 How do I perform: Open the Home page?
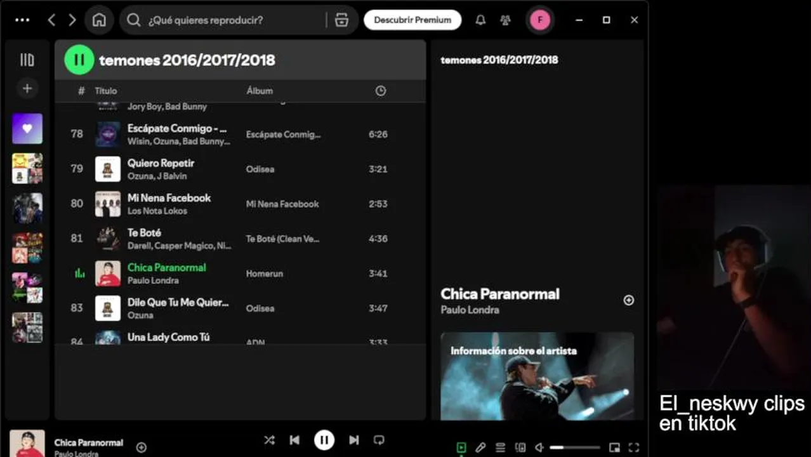click(99, 20)
